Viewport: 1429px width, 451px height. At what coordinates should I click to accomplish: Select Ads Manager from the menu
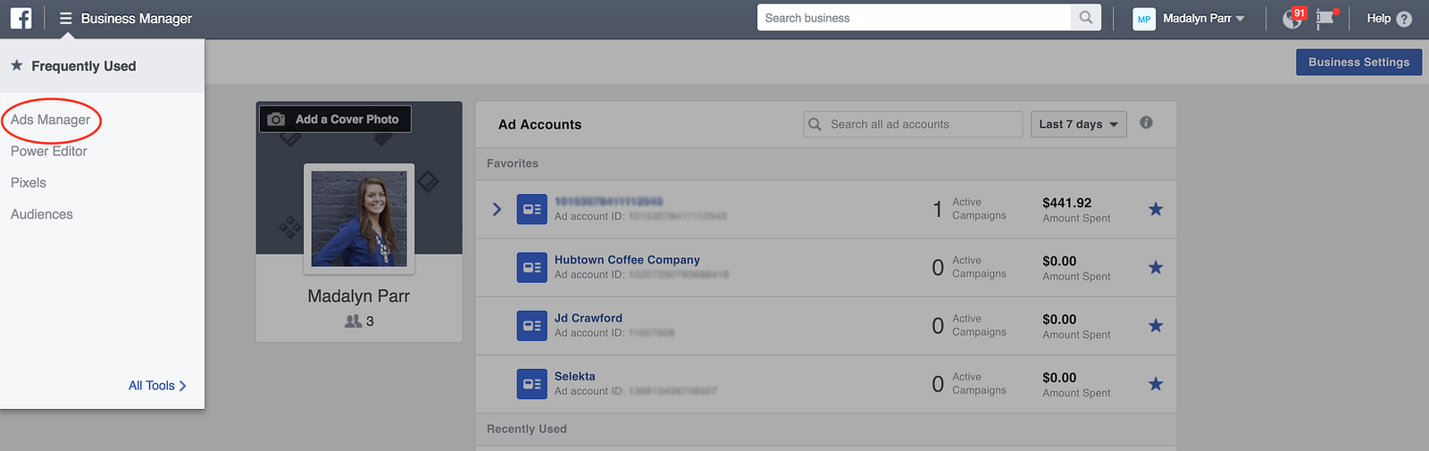[x=51, y=120]
